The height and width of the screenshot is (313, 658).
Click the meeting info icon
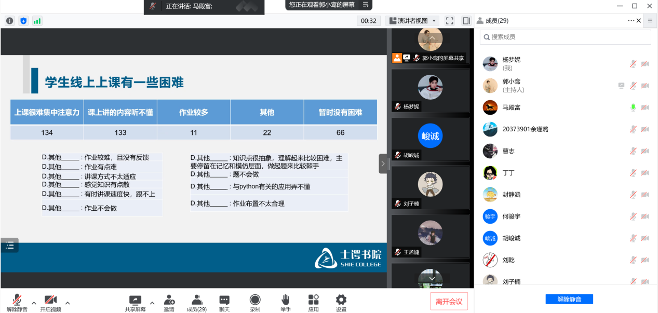[9, 20]
